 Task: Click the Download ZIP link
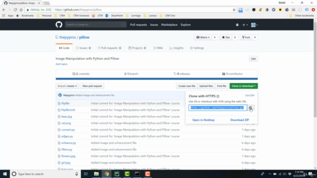point(240,120)
